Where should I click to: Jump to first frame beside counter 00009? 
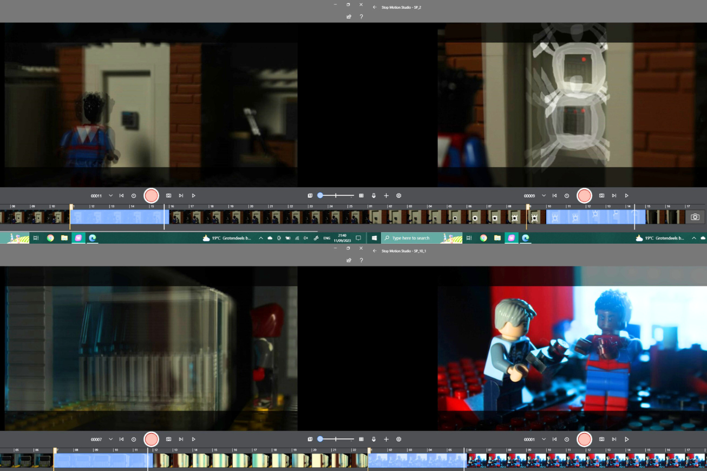[554, 196]
